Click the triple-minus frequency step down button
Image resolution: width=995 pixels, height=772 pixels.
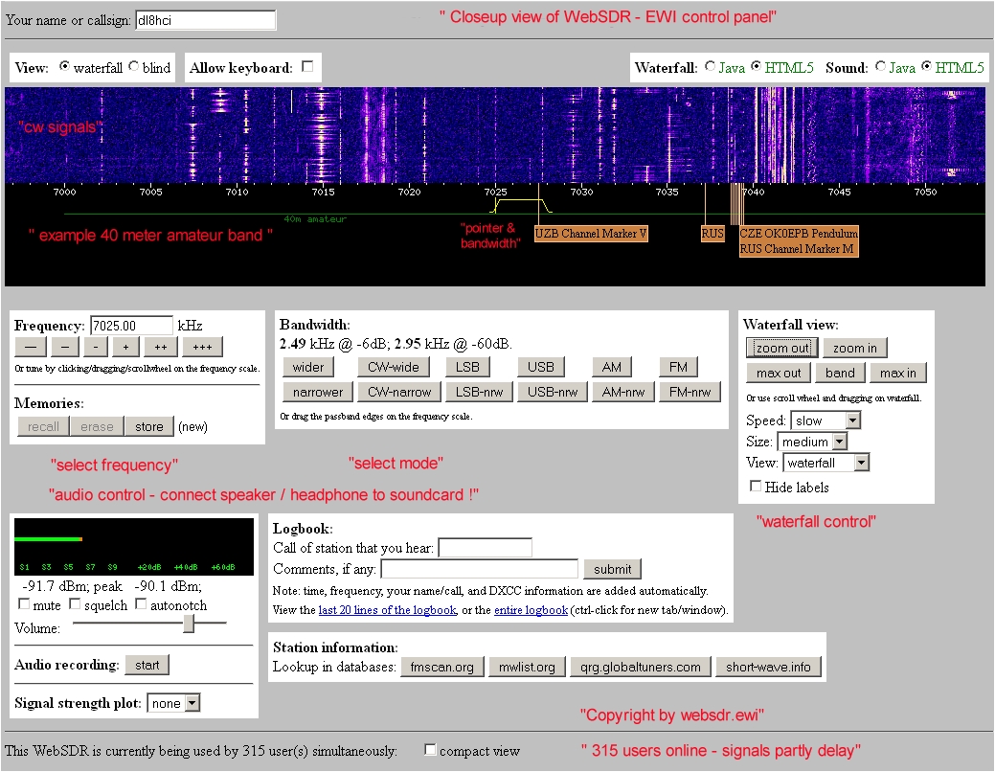30,347
